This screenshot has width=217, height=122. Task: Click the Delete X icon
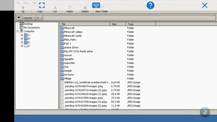pyautogui.click(x=85, y=8)
